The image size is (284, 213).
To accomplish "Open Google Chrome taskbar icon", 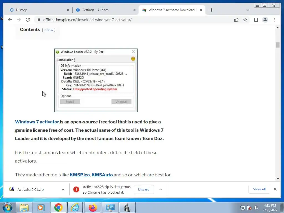I will pyautogui.click(x=58, y=207).
